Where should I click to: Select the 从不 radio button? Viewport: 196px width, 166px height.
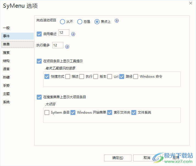63,22
